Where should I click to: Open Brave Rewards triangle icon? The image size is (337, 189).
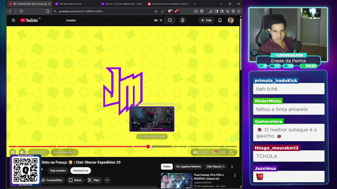(x=176, y=11)
